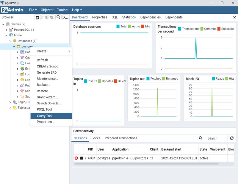Click the Catalogs node icon
Screen dimensions: 238x184
coord(22,58)
